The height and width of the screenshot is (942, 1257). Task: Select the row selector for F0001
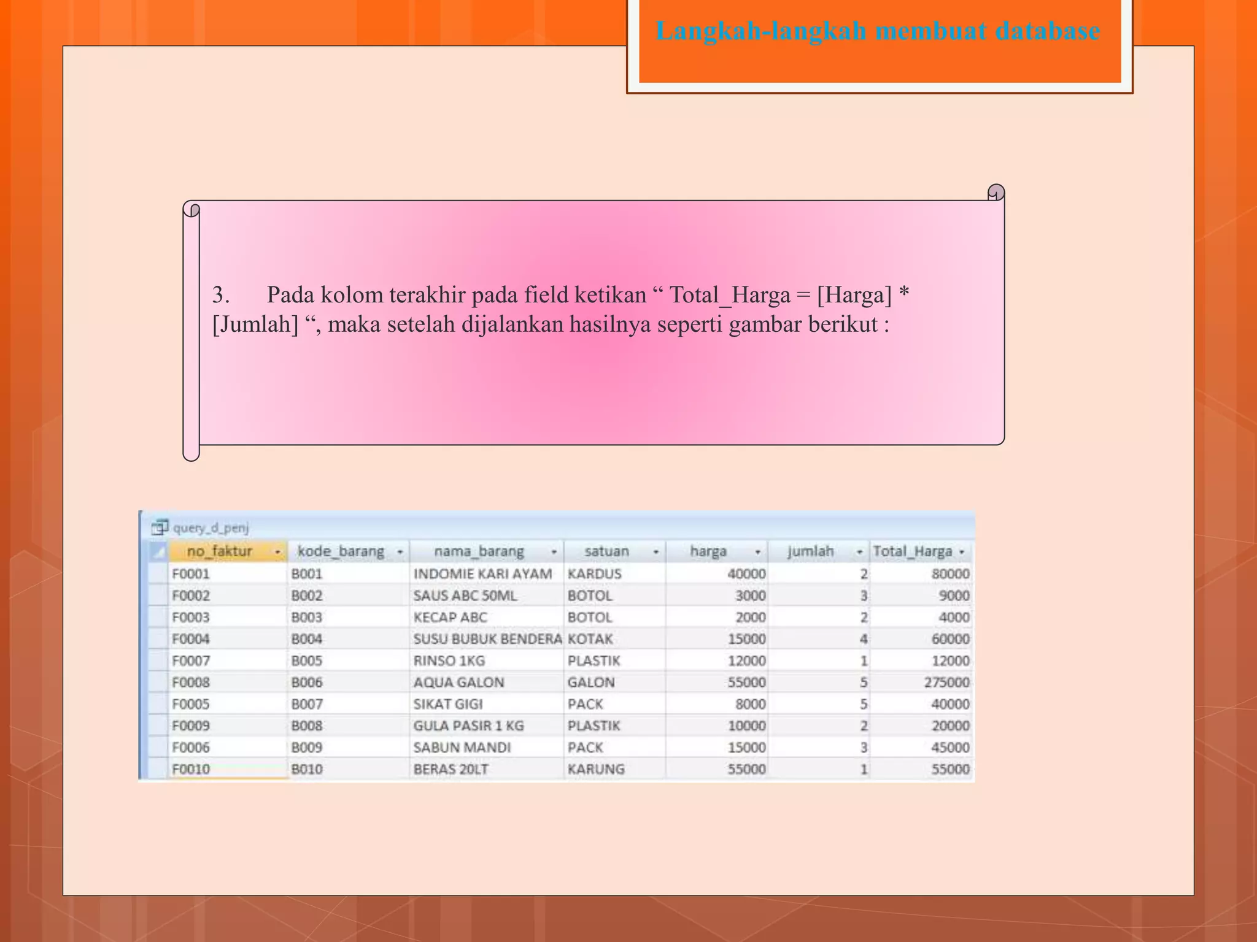click(158, 574)
